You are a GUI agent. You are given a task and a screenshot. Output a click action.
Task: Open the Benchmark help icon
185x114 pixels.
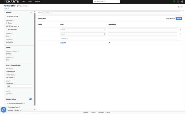[13, 20]
